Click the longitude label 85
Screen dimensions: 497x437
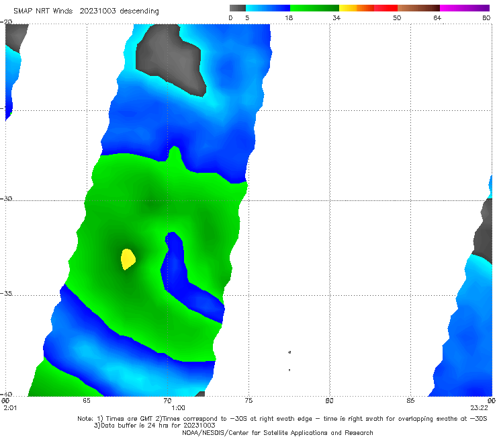[410, 401]
